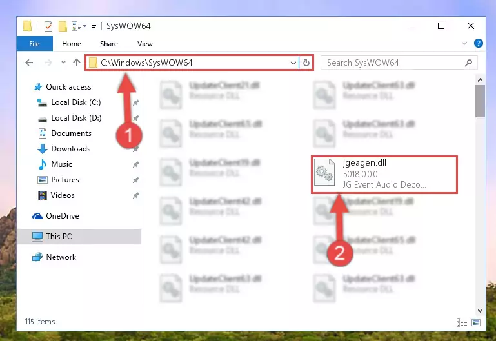Viewport: 496px width, 341px height.
Task: Open Downloads in the navigation pane
Action: point(71,149)
